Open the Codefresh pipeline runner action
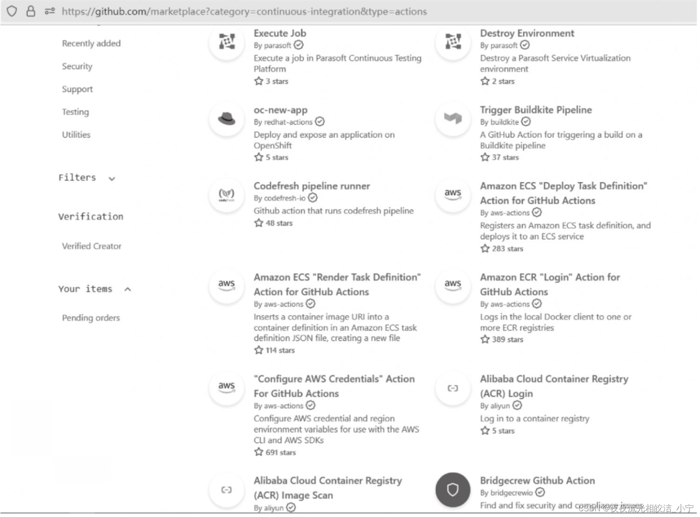 [x=312, y=186]
